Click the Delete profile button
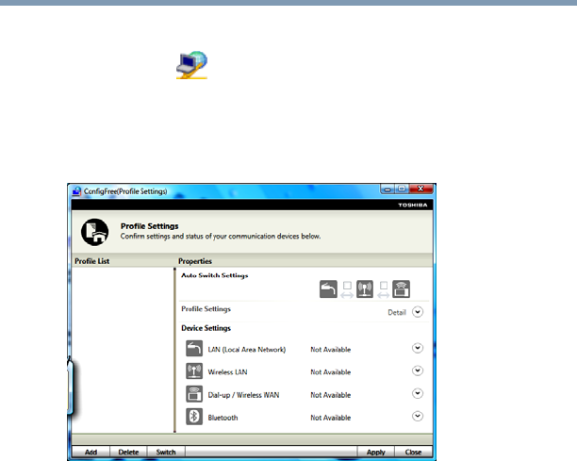 pos(128,452)
